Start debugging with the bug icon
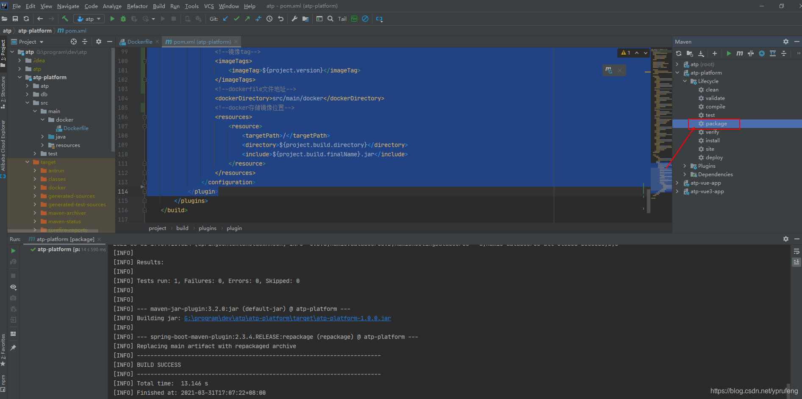This screenshot has height=399, width=802. (123, 19)
